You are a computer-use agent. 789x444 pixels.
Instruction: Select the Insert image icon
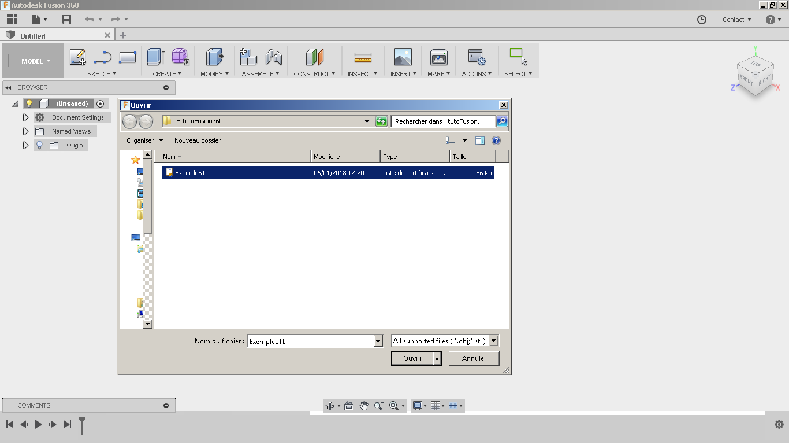coord(403,57)
